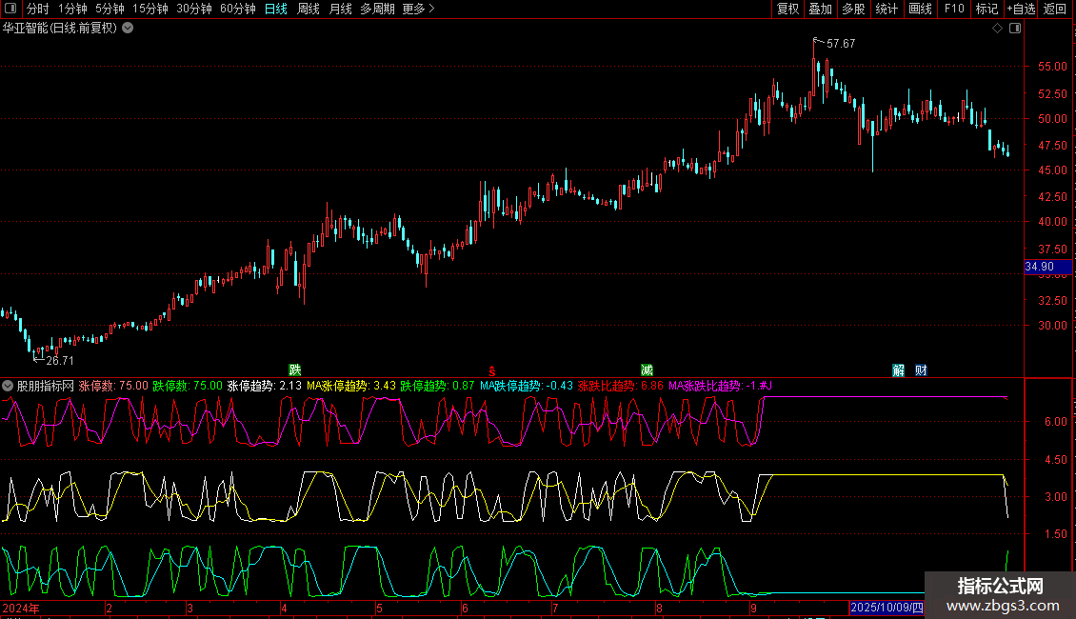Select the 5分钟 period

pos(110,9)
